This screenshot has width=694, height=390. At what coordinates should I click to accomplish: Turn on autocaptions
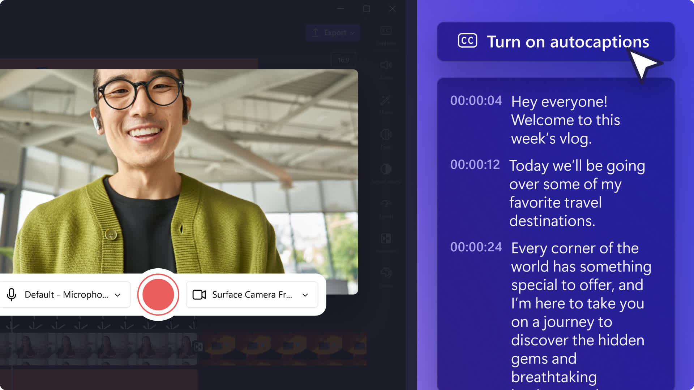pyautogui.click(x=555, y=42)
